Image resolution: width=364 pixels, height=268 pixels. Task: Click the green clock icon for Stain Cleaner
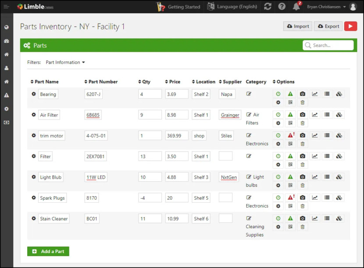click(278, 219)
